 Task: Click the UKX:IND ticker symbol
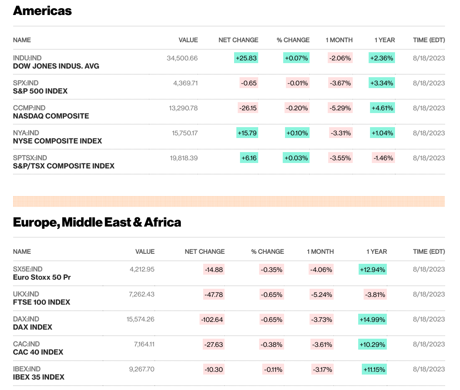pos(26,294)
